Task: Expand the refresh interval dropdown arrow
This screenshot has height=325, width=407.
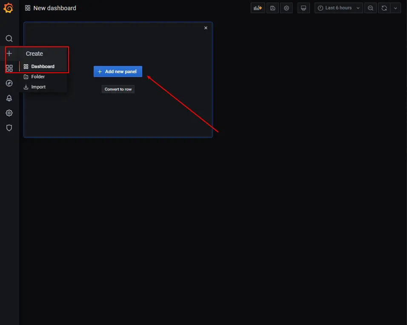Action: 396,8
